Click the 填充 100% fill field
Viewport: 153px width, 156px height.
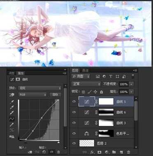click(124, 92)
